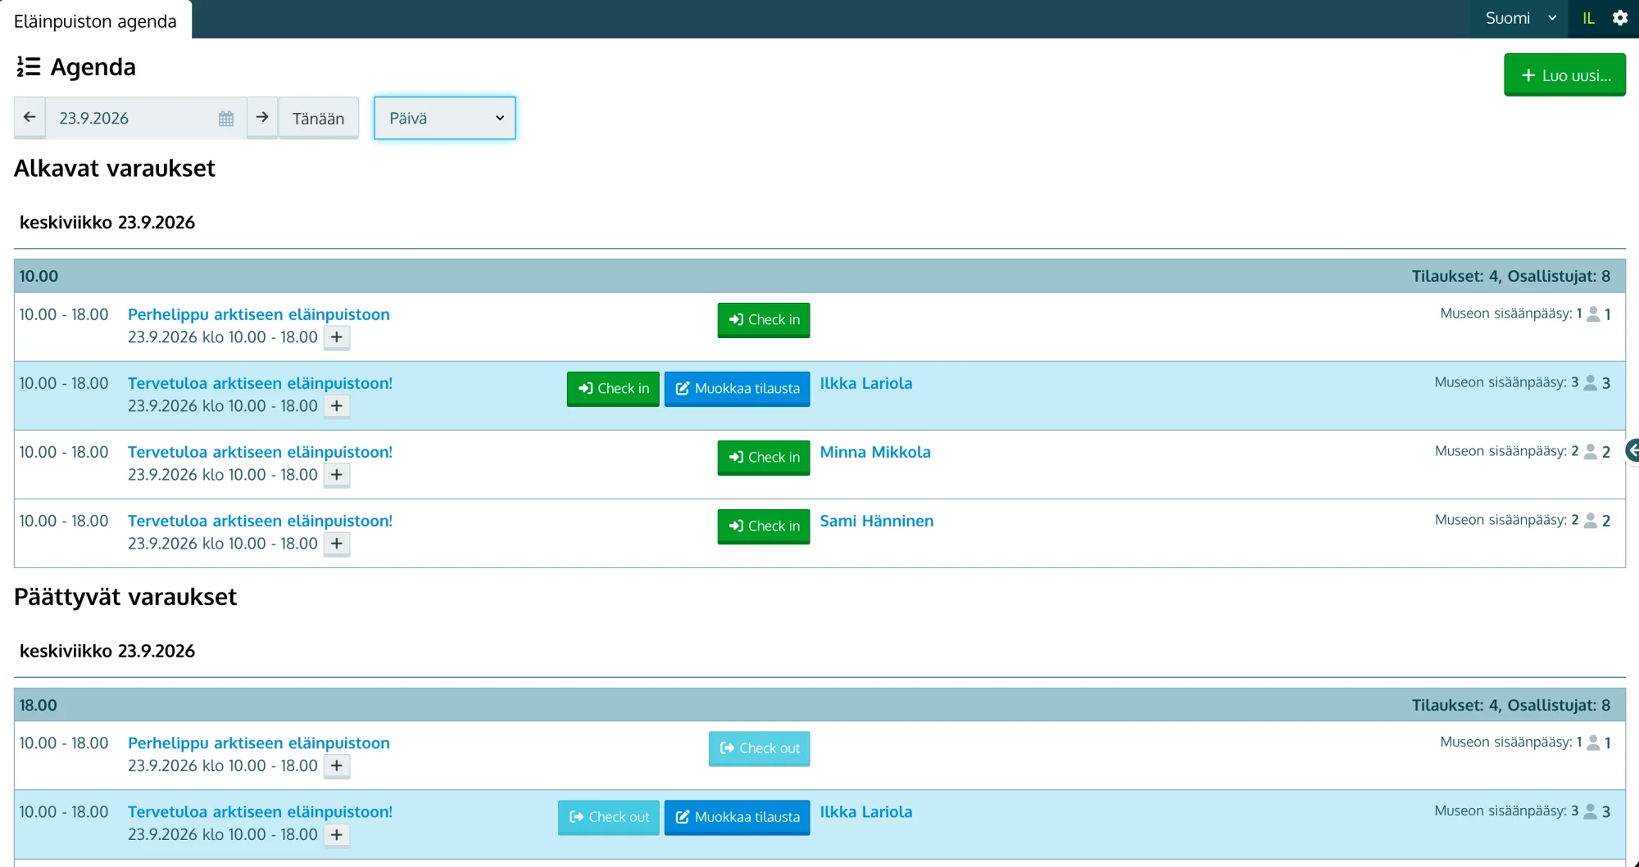Open Tervetuloa link in Minna Mikkola row
The height and width of the screenshot is (867, 1639).
[260, 452]
